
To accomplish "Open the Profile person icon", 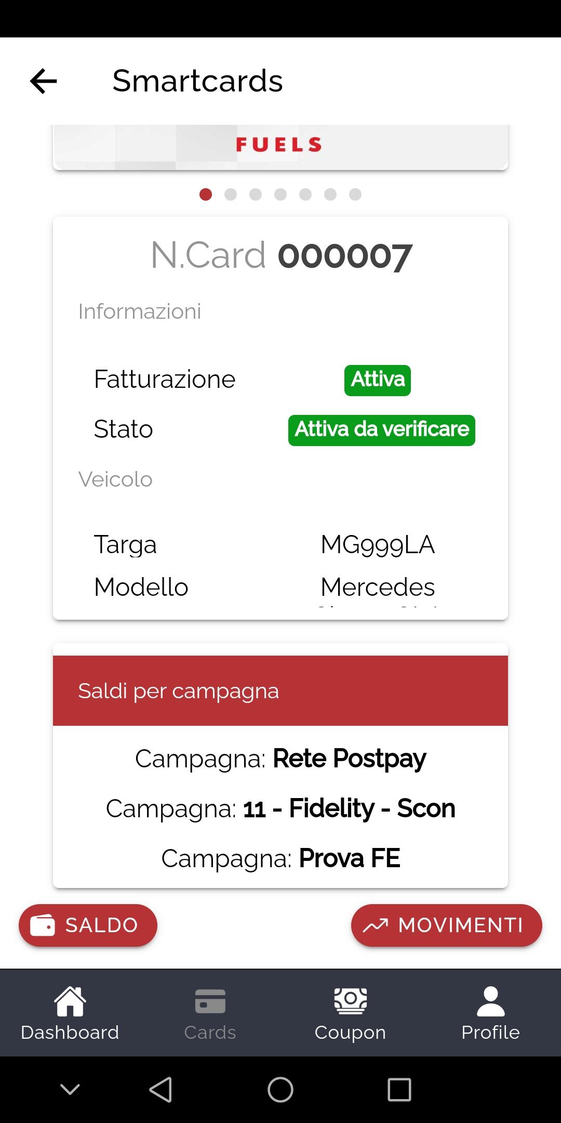I will coord(490,1013).
